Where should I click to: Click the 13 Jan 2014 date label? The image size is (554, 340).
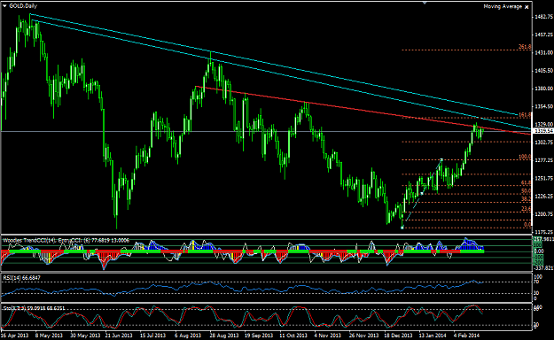tap(433, 335)
